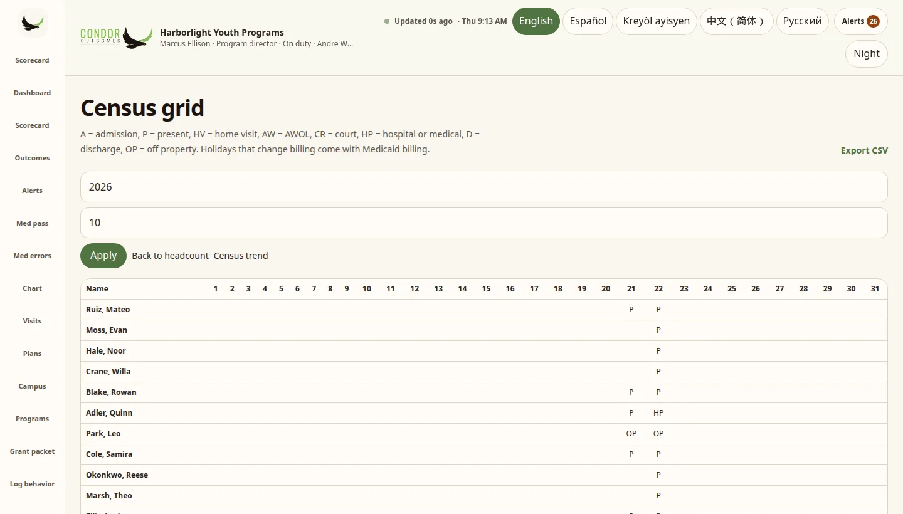Select the English language option
The height and width of the screenshot is (514, 903).
[536, 21]
